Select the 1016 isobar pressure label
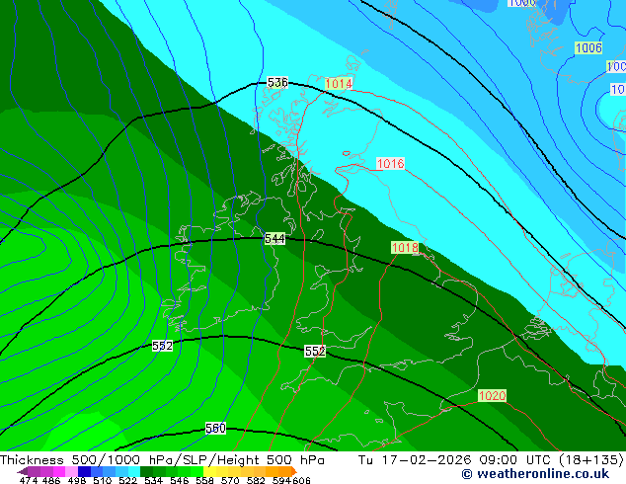 [390, 163]
